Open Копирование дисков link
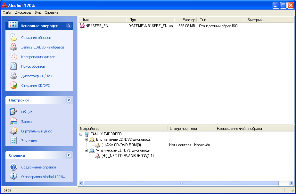 (38, 57)
